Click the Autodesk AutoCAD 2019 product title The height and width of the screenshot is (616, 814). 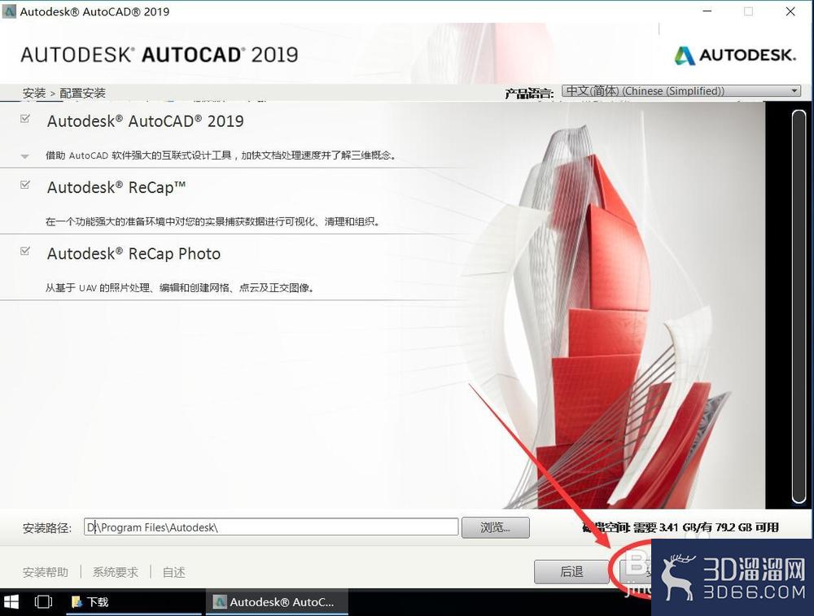(146, 121)
